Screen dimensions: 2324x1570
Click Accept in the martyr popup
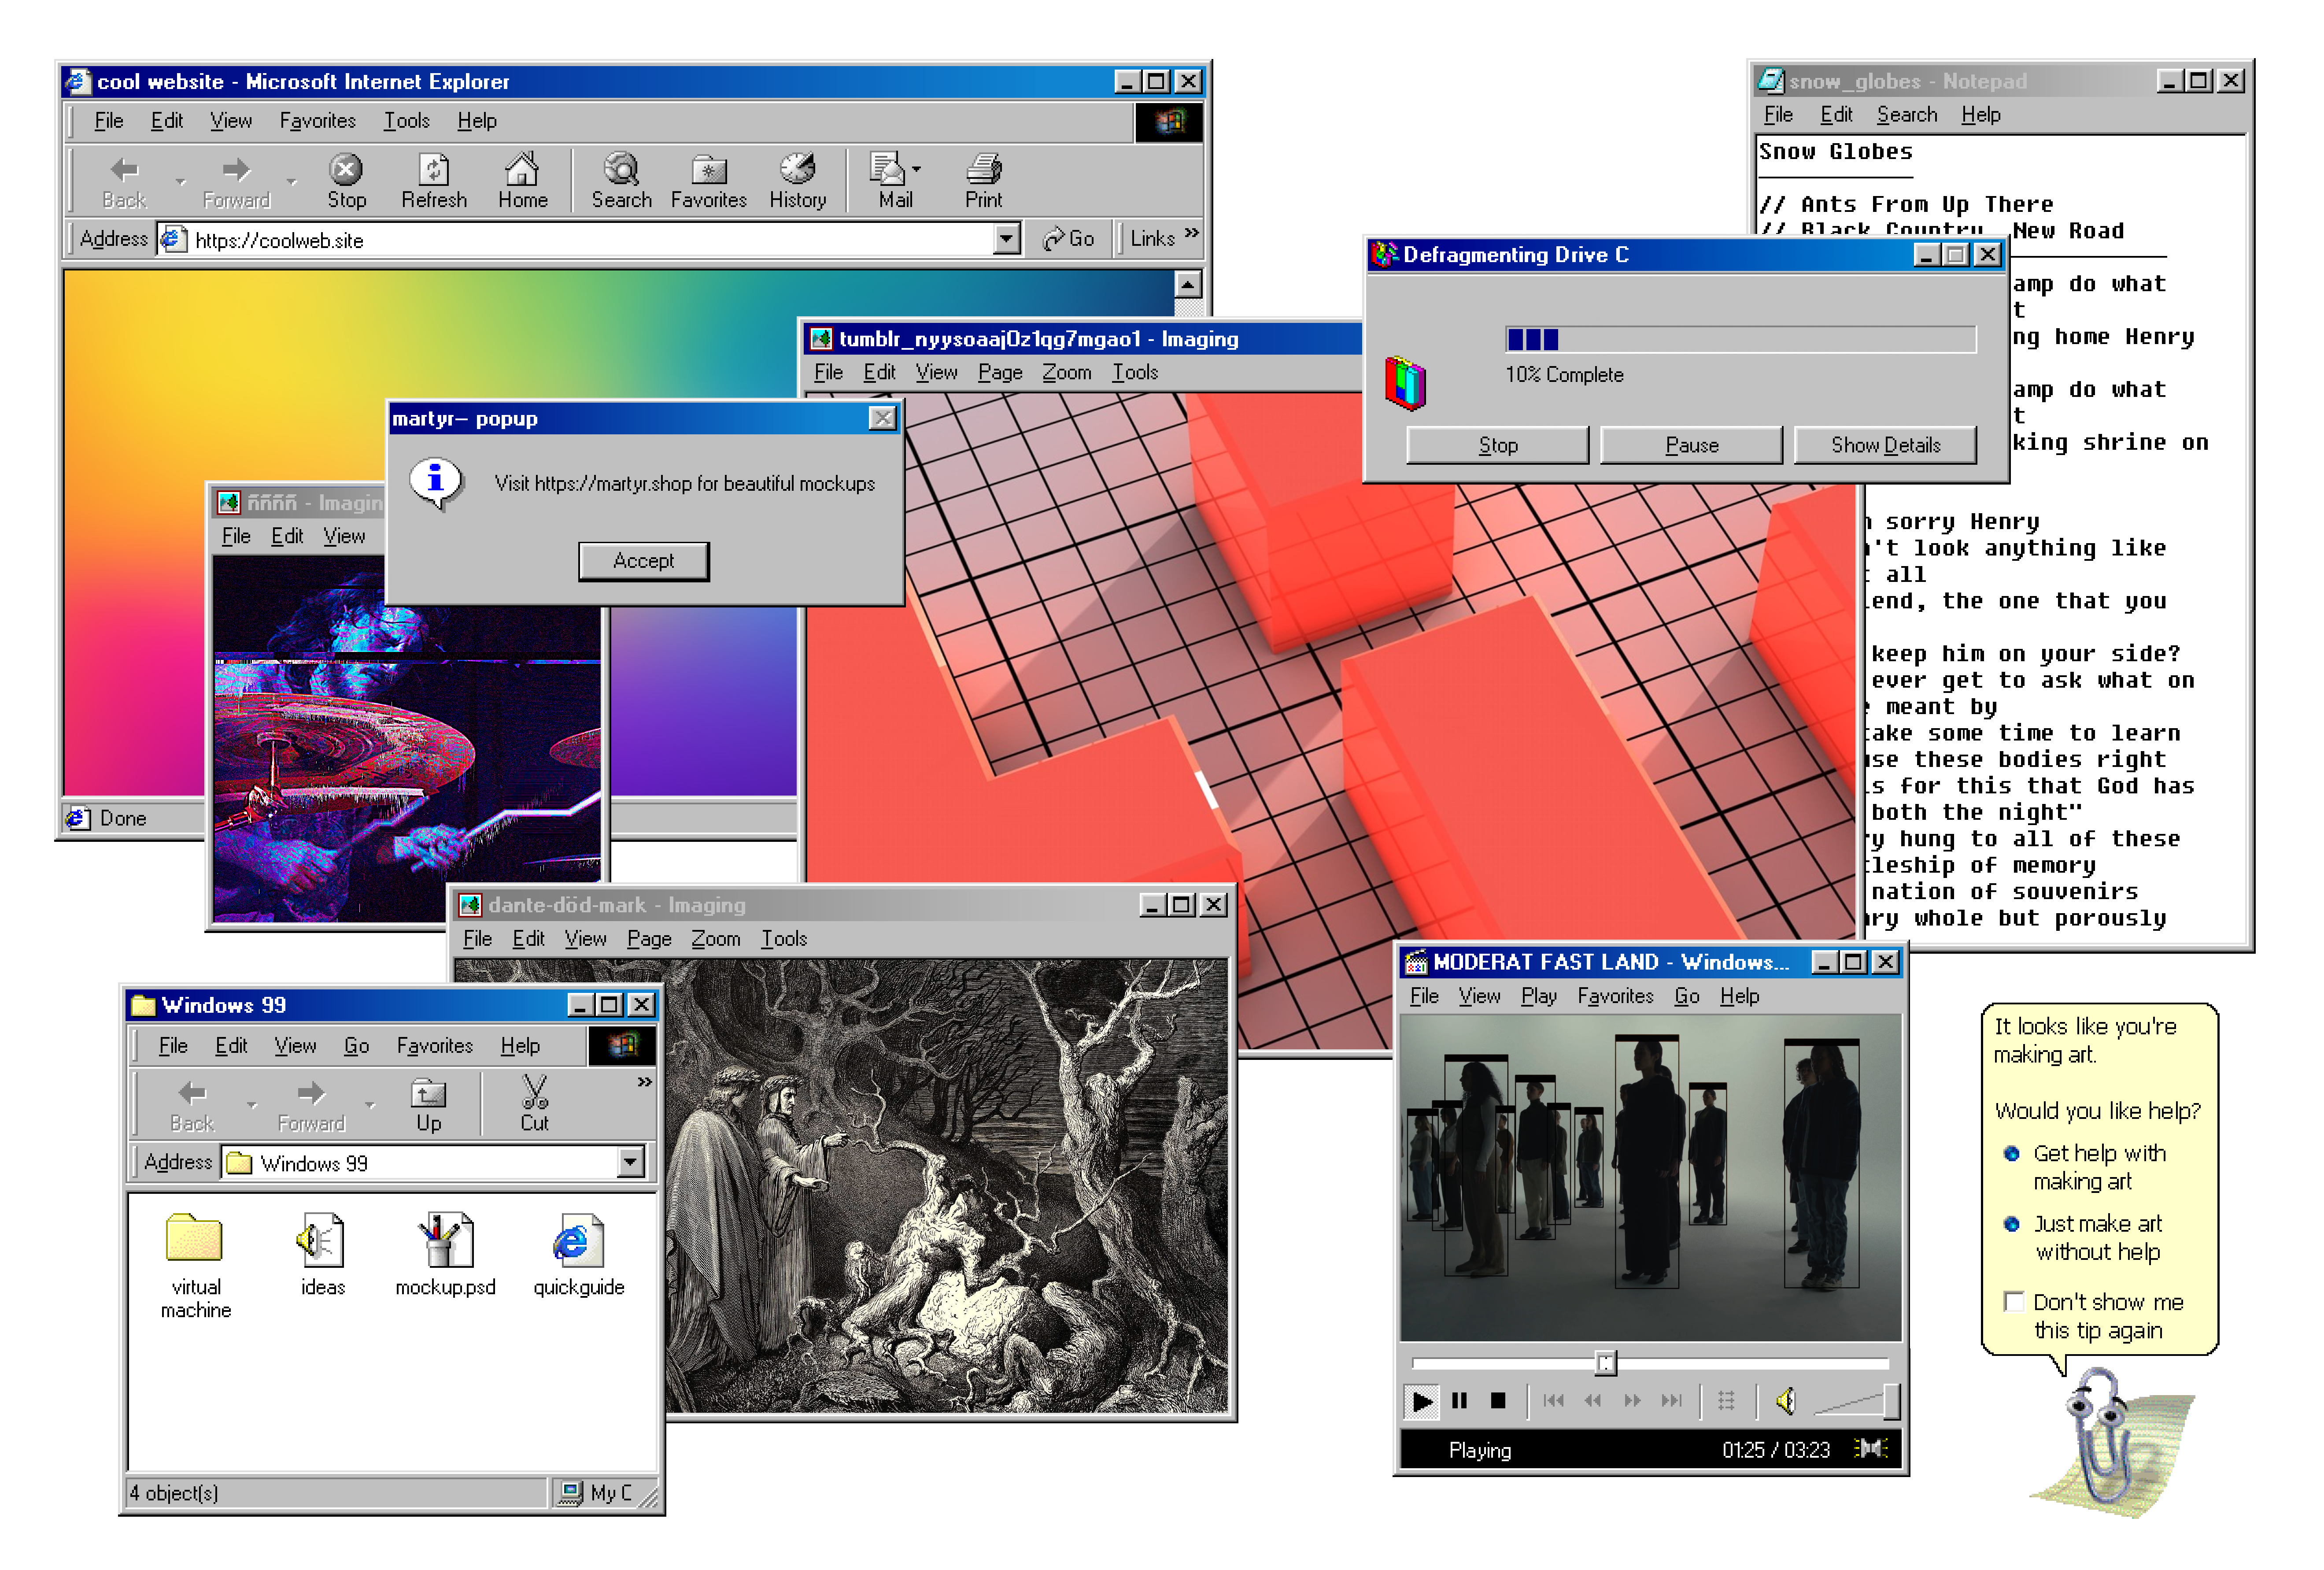[x=643, y=561]
